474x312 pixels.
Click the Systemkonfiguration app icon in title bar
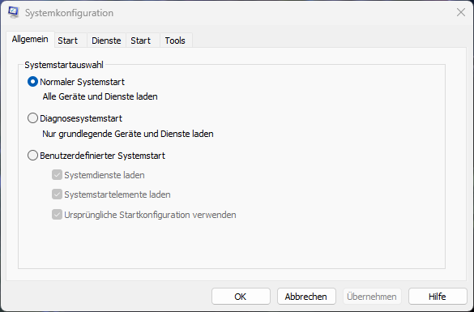click(14, 12)
